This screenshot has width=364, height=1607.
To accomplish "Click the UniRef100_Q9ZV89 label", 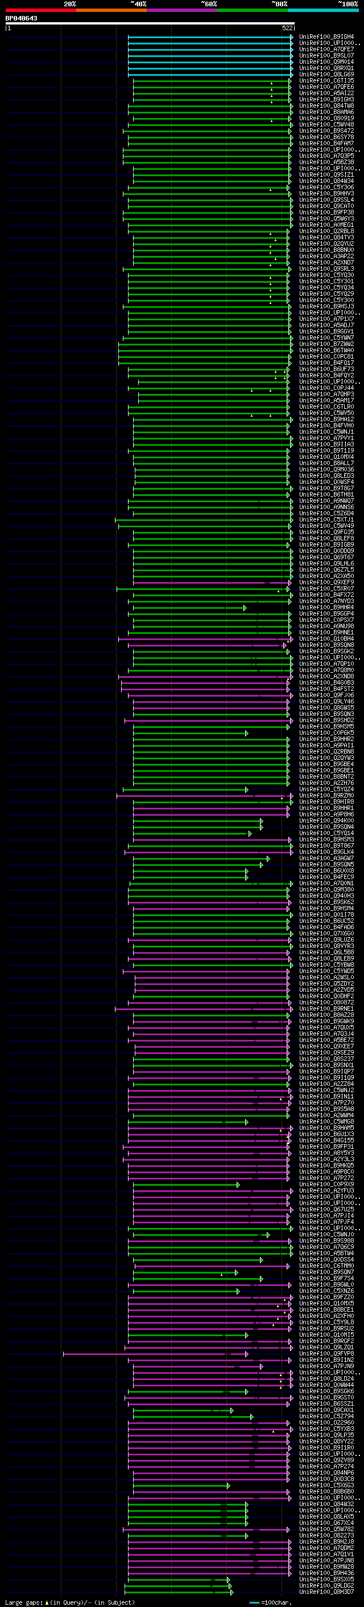I will 326,1460.
